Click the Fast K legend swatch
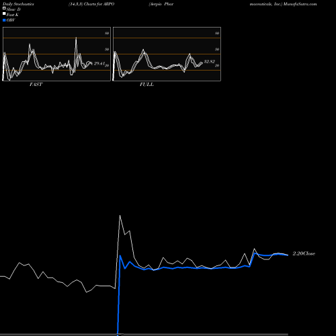 coord(4,14)
